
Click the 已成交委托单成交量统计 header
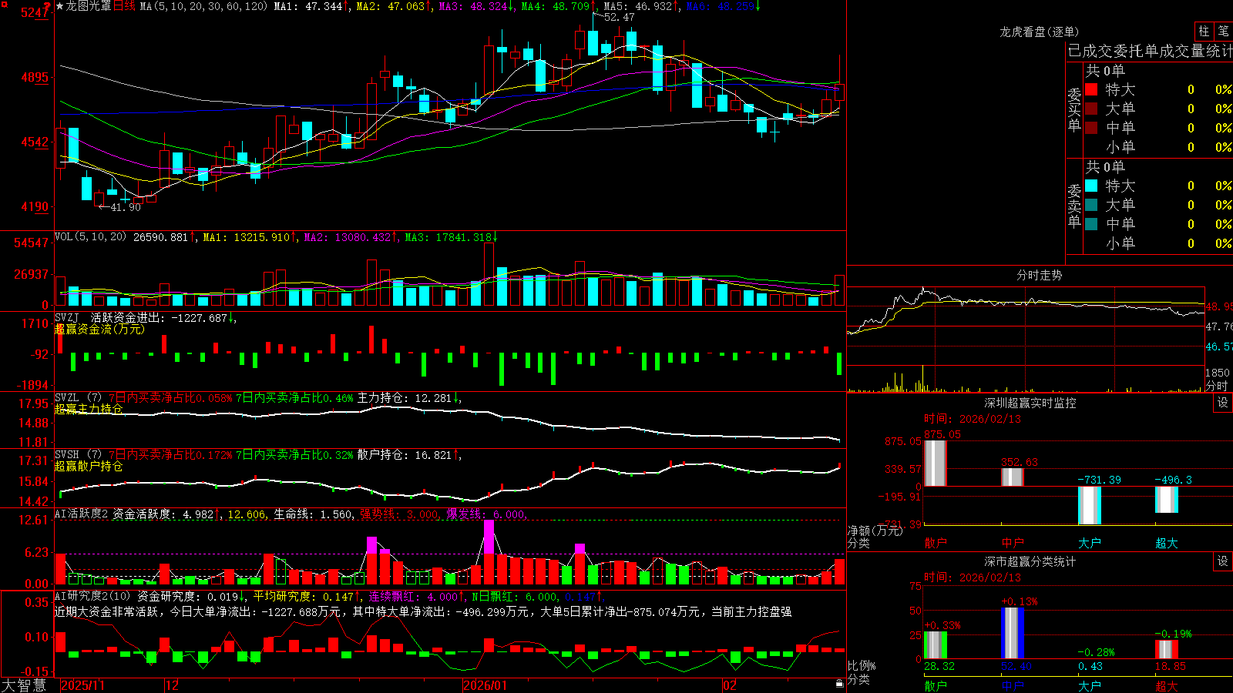point(1150,52)
